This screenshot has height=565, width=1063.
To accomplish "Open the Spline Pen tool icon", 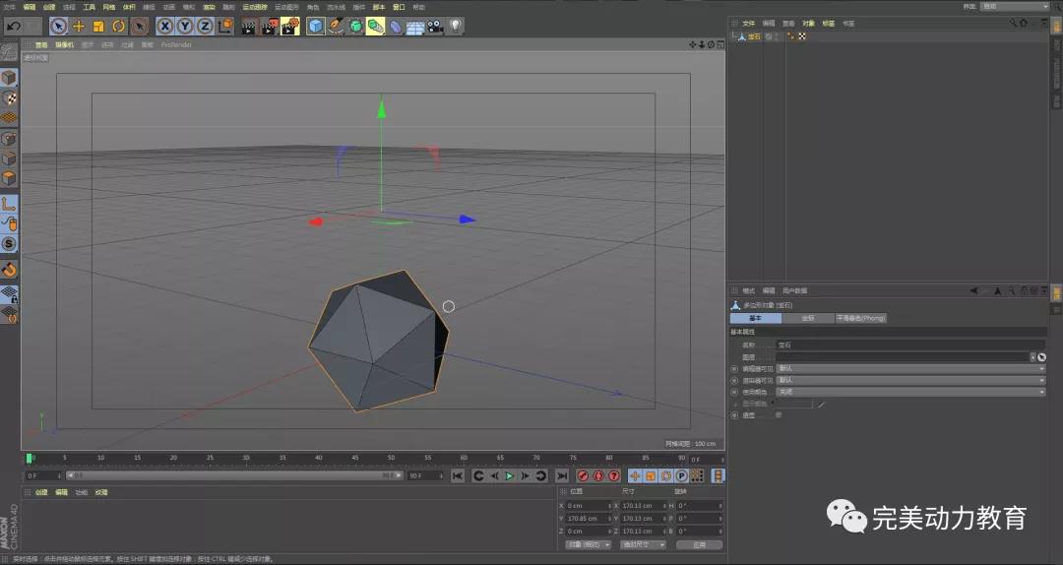I will [x=336, y=27].
